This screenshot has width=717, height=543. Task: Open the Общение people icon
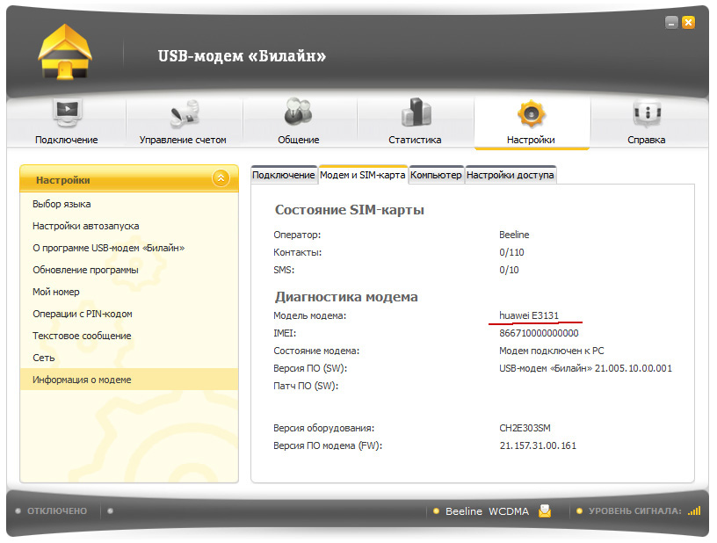tap(298, 112)
